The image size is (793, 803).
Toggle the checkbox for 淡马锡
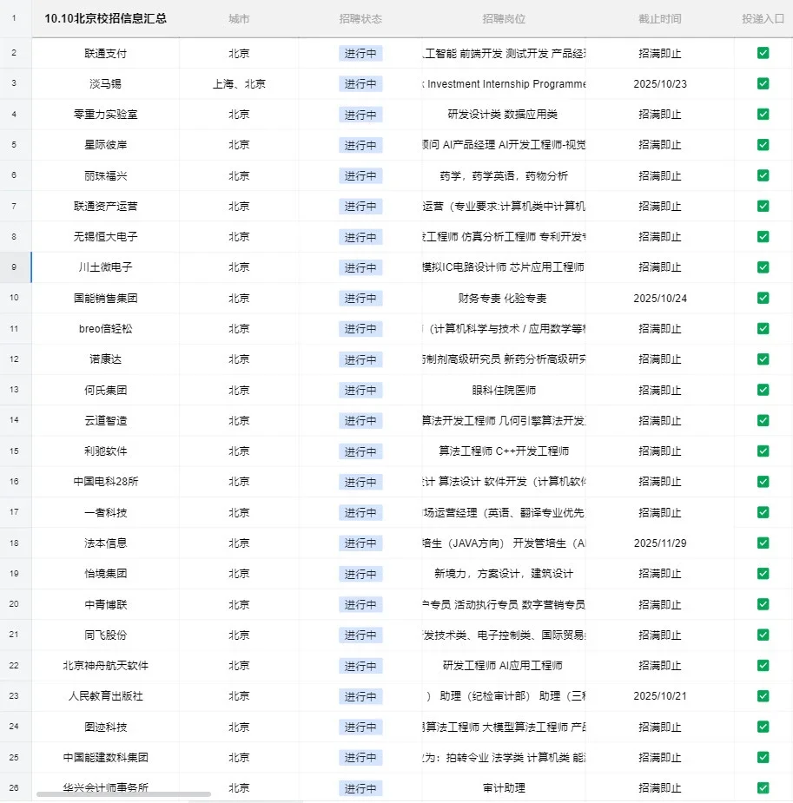click(763, 83)
